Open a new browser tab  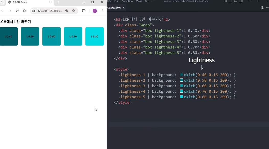point(58,2)
